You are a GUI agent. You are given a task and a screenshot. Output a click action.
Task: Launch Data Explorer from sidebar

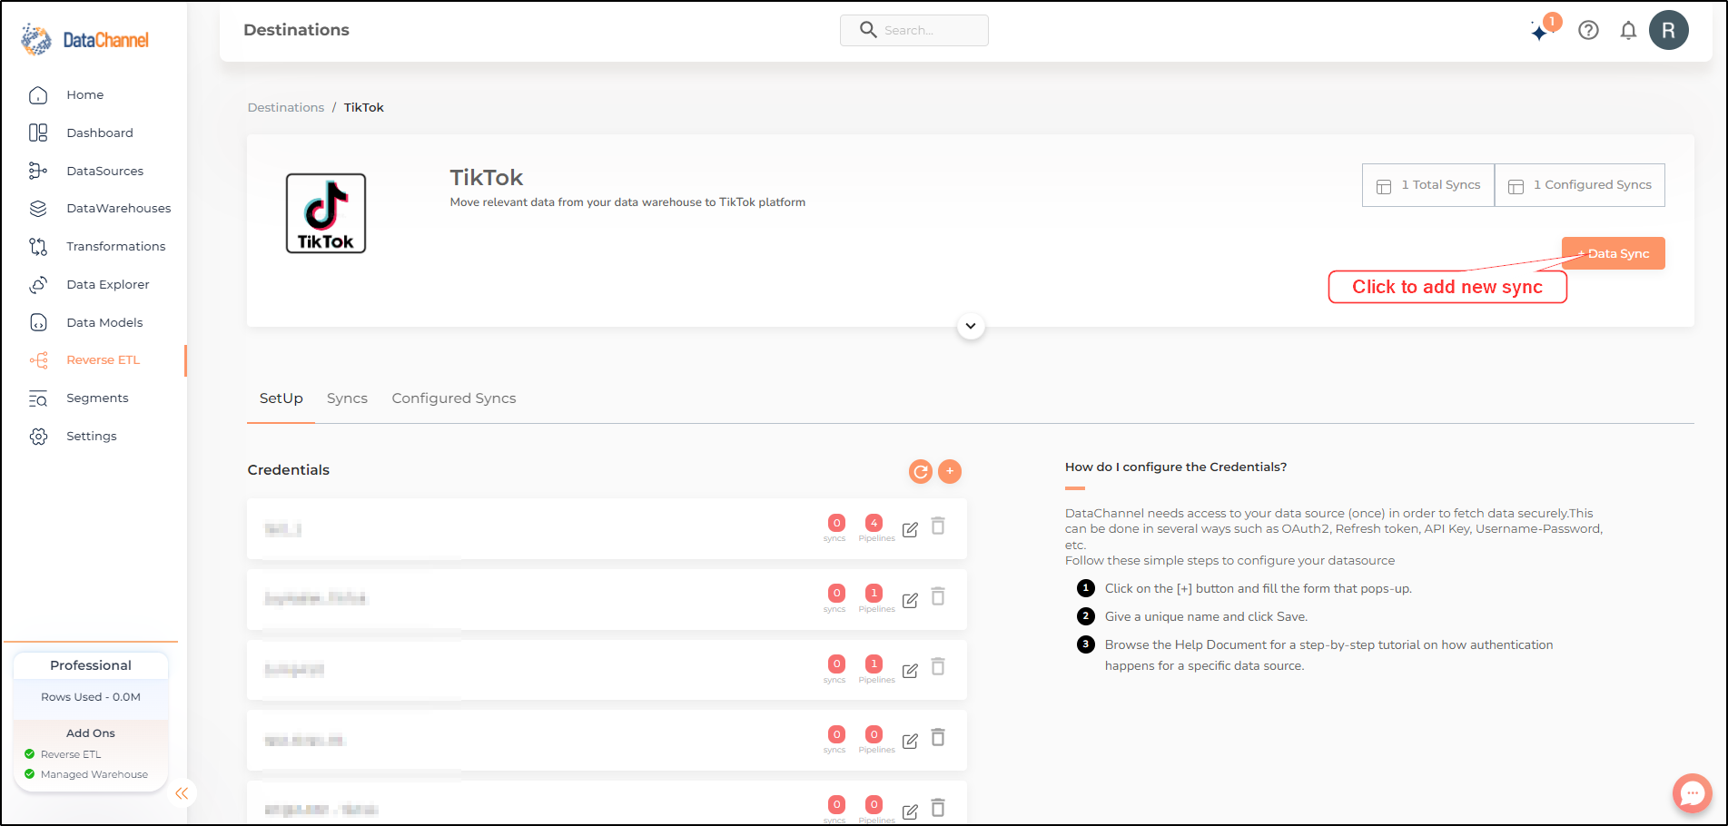107,285
